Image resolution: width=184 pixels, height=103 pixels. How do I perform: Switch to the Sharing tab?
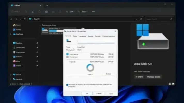pos(90,36)
